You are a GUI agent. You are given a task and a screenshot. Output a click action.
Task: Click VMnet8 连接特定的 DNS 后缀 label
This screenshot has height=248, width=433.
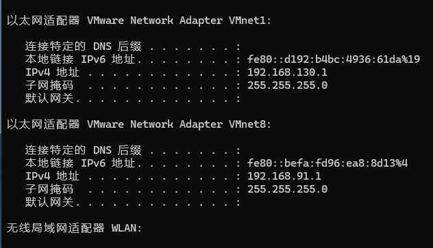[83, 150]
